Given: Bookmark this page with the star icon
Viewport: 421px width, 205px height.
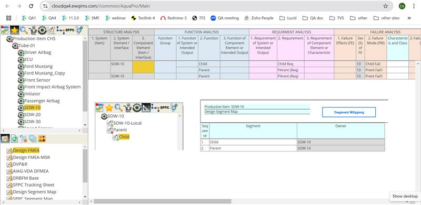Looking at the screenshot, I should (386, 6).
